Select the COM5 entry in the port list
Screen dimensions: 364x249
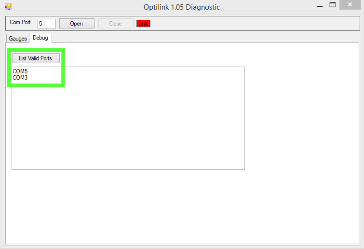pos(20,71)
